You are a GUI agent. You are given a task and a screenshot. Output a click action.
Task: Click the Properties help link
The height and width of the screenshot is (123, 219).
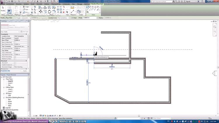[5, 71]
